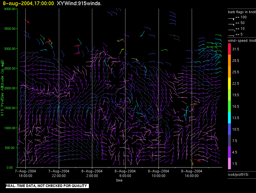This screenshot has width=256, height=193.
Task: Click the 10 knot barb flag symbol
Action: pyautogui.click(x=232, y=30)
